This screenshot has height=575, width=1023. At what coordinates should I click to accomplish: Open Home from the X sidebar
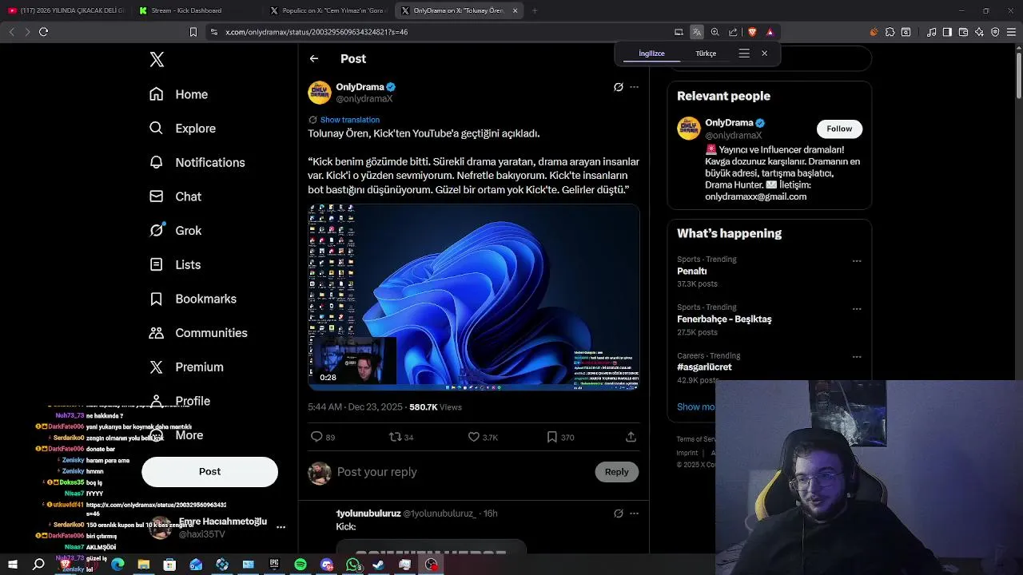pos(178,94)
